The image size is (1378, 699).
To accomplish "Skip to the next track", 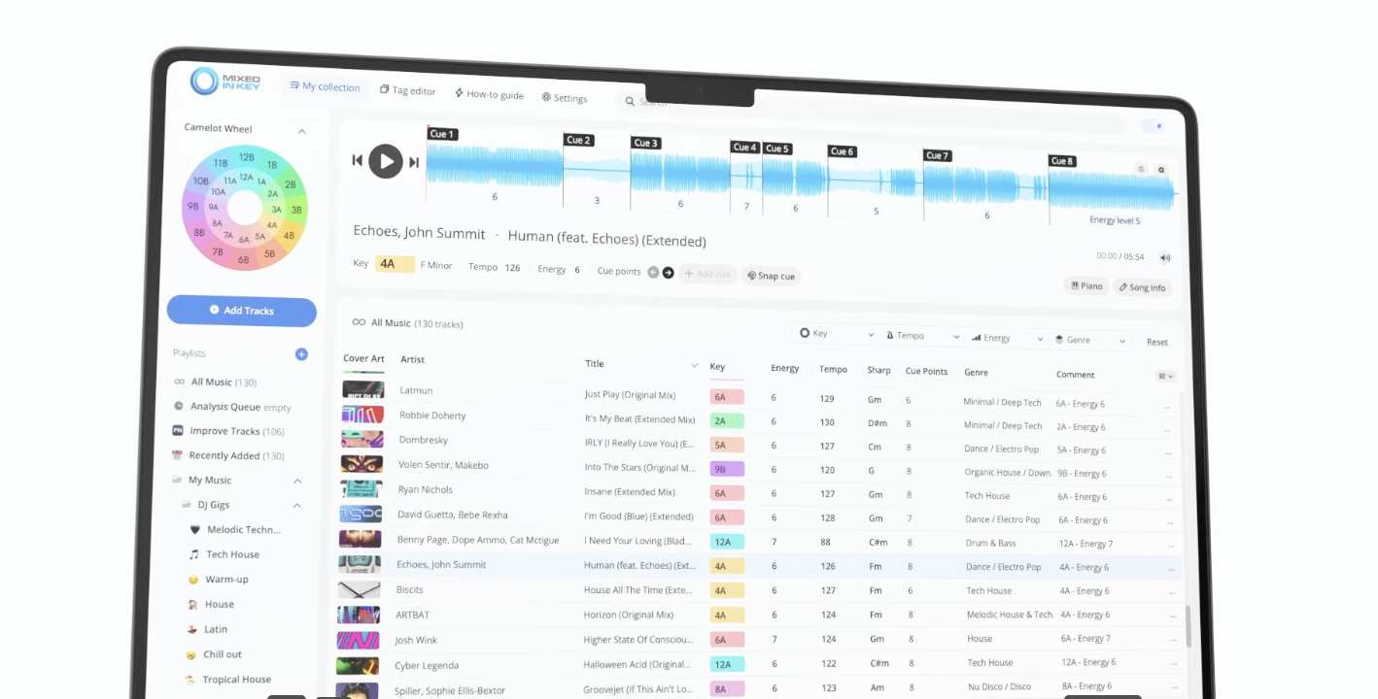I will (x=414, y=162).
